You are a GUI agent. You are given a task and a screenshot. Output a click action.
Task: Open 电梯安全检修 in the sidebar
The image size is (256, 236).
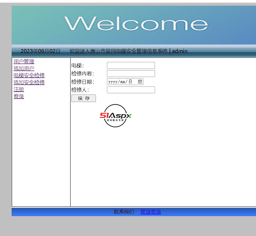coord(29,75)
